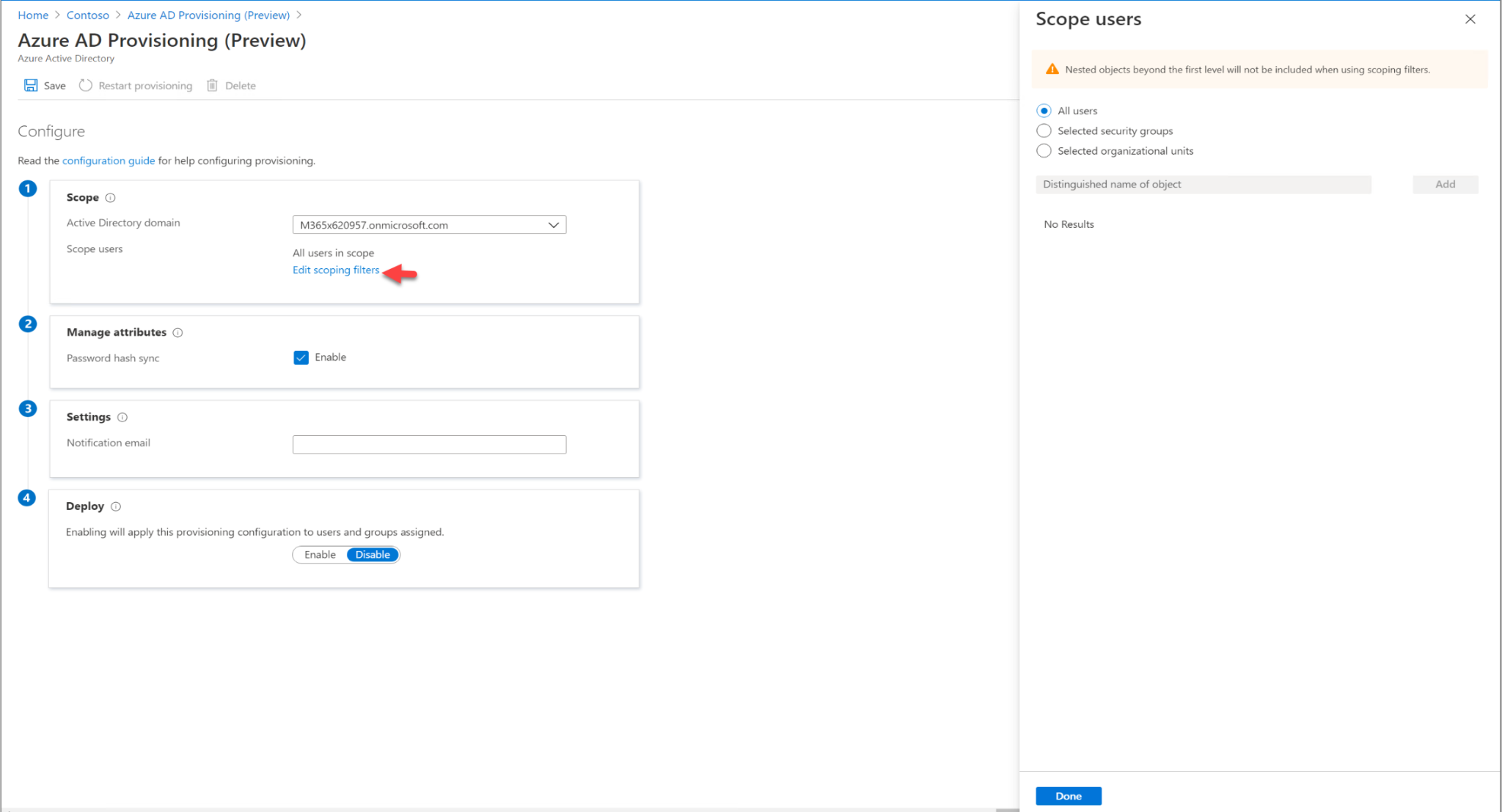Click the Done button
This screenshot has height=812, width=1502.
coord(1068,795)
